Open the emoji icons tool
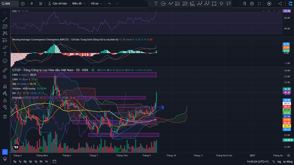The image size is (294, 165). pos(5,61)
